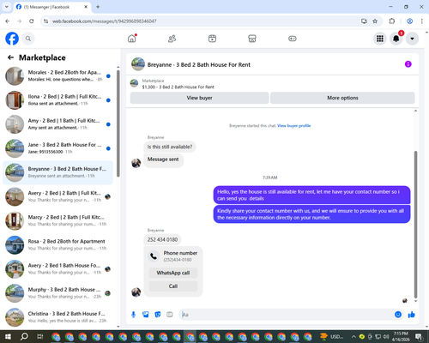Open the Chrome three-dot menu
This screenshot has height=343, width=429.
click(x=422, y=21)
